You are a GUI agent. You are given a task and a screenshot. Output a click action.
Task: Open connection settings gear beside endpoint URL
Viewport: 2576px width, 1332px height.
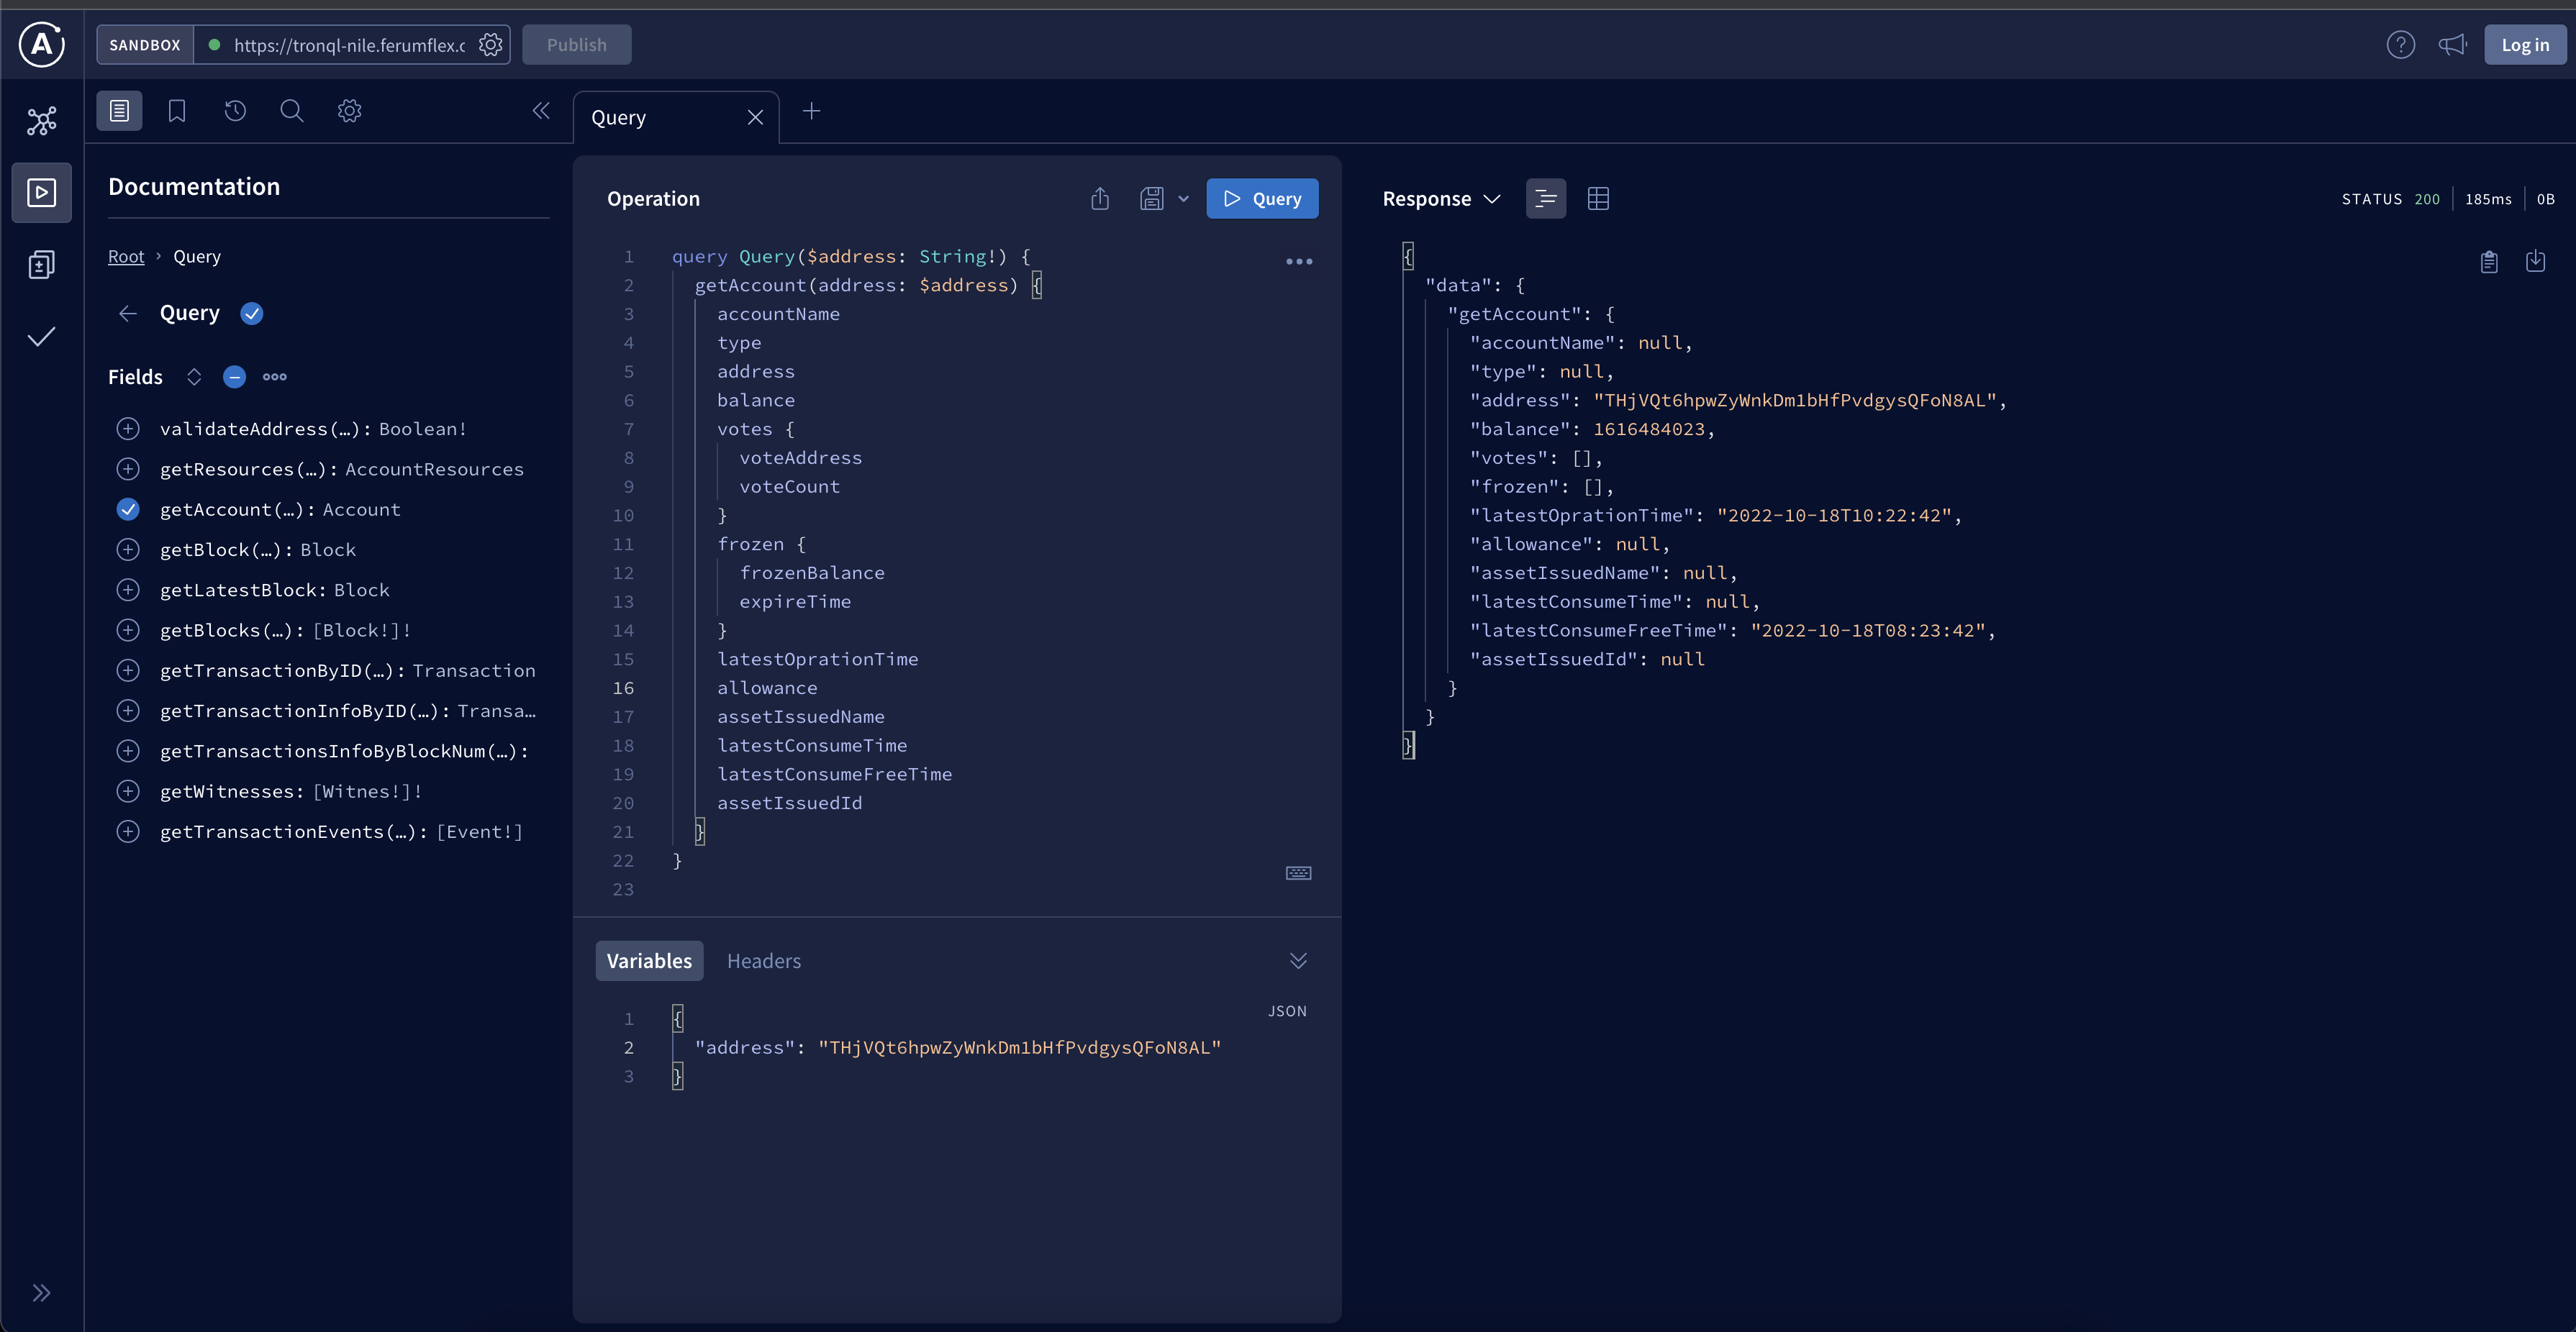click(490, 45)
